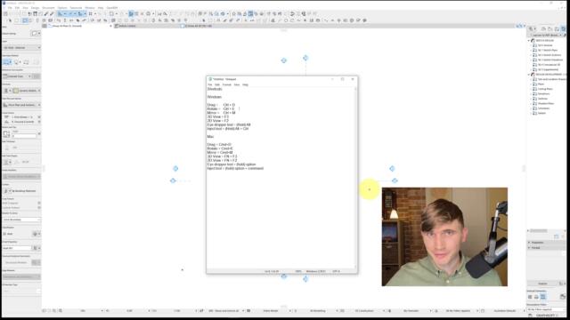Open Archicad File menu
This screenshot has height=320, width=570.
[10, 8]
